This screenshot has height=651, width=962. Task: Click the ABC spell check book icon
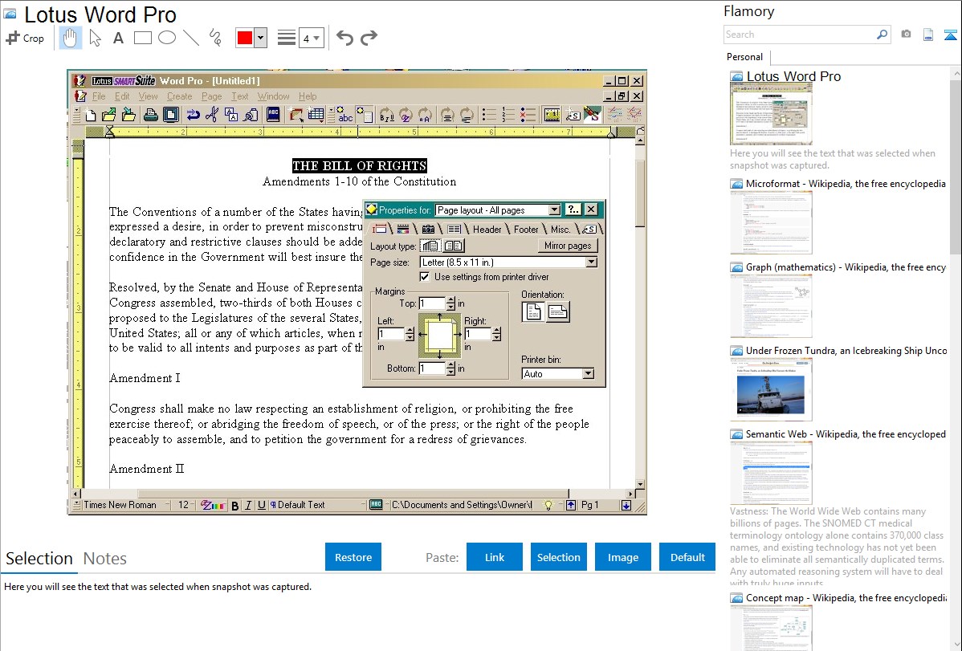point(273,115)
